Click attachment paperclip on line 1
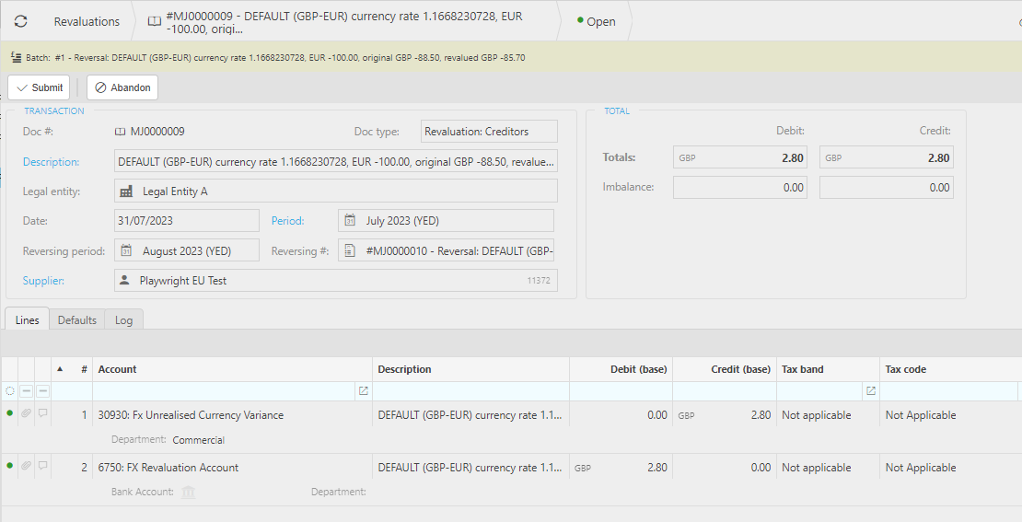 [26, 413]
